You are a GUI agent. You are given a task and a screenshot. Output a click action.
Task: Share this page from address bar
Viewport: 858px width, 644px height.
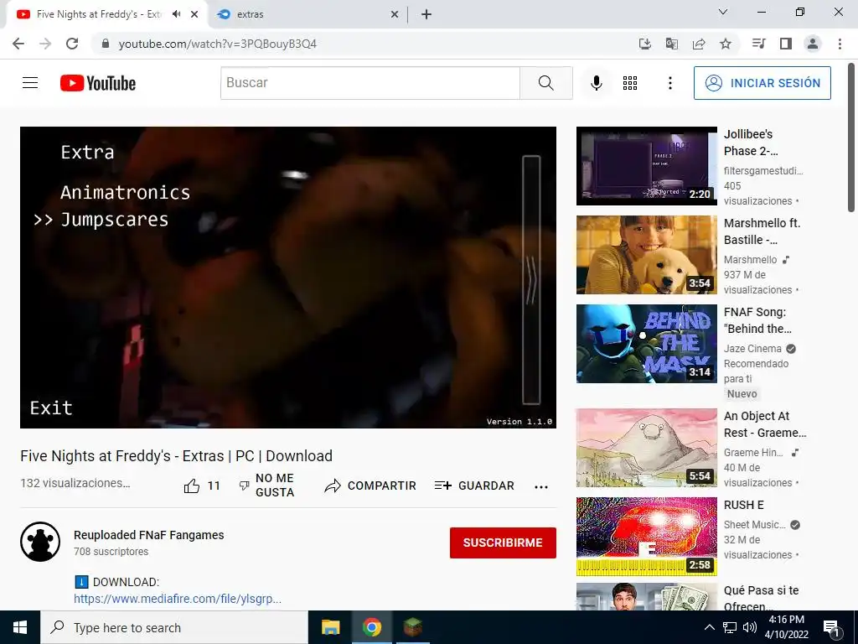699,44
